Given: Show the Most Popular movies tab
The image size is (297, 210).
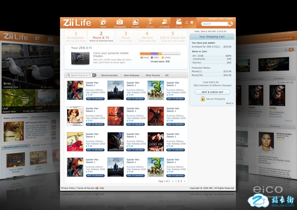Looking at the screenshot, I should tap(153, 75).
